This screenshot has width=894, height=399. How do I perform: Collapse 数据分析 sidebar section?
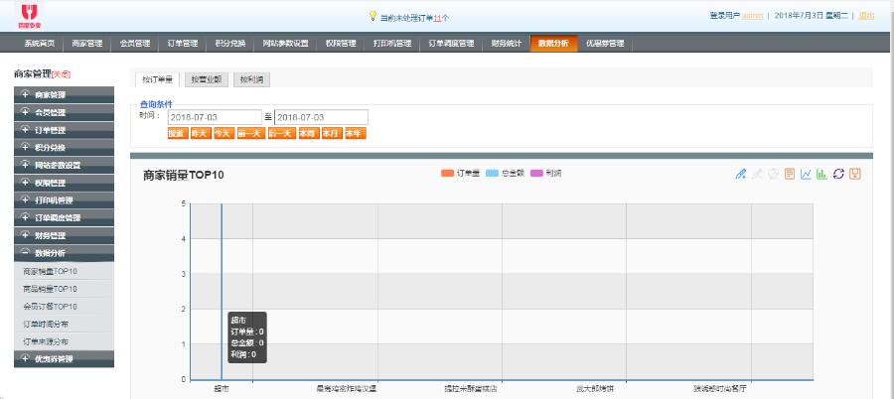pyautogui.click(x=64, y=253)
